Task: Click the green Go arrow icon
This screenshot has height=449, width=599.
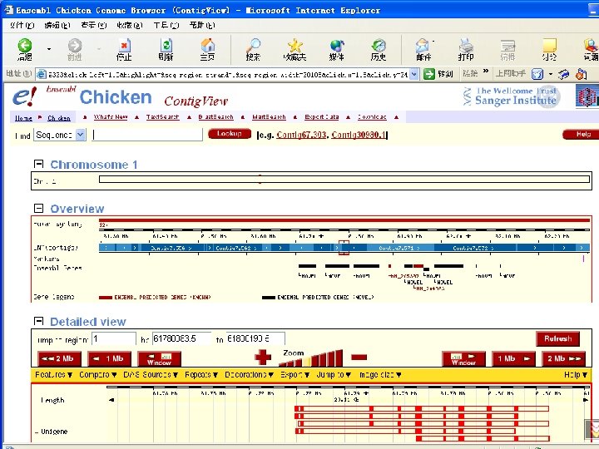Action: point(429,74)
